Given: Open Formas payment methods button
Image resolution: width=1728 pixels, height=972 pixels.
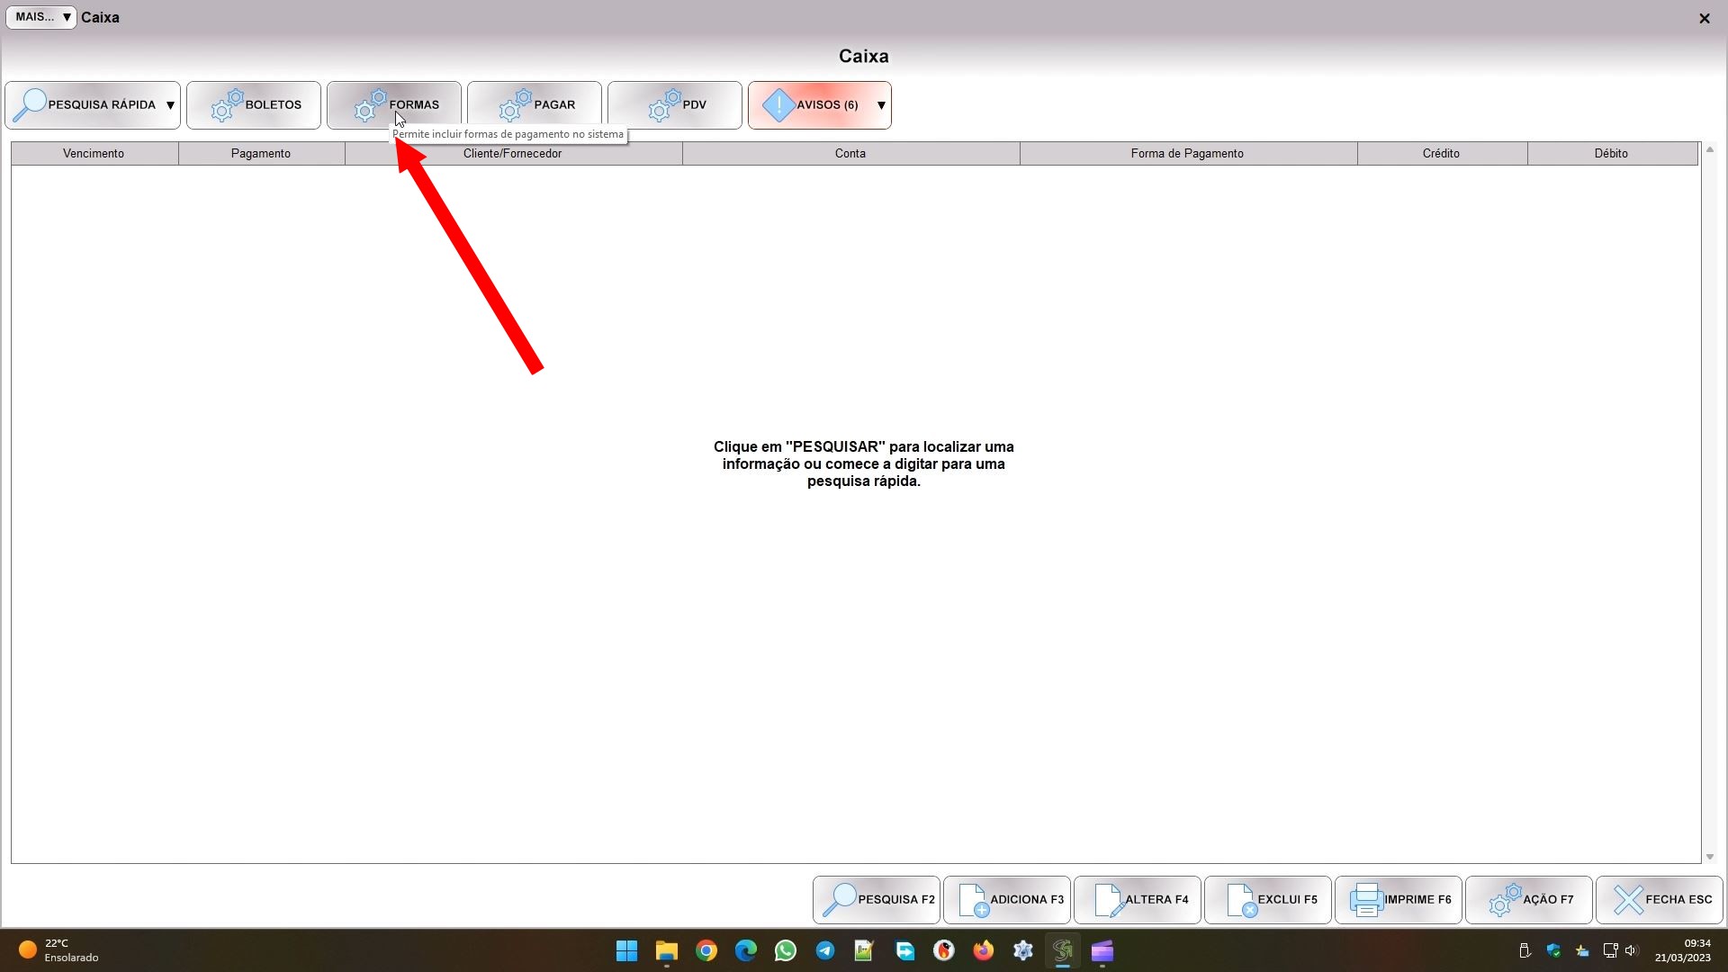Looking at the screenshot, I should point(394,105).
